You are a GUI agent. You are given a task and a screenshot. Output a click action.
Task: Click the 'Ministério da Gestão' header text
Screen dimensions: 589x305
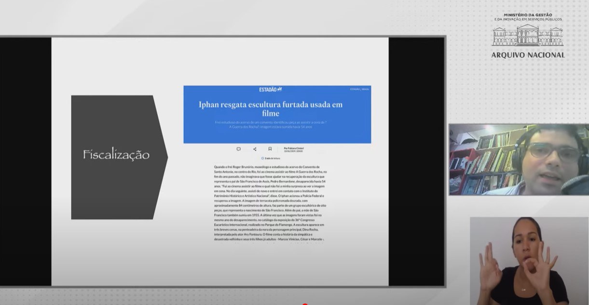pyautogui.click(x=527, y=15)
